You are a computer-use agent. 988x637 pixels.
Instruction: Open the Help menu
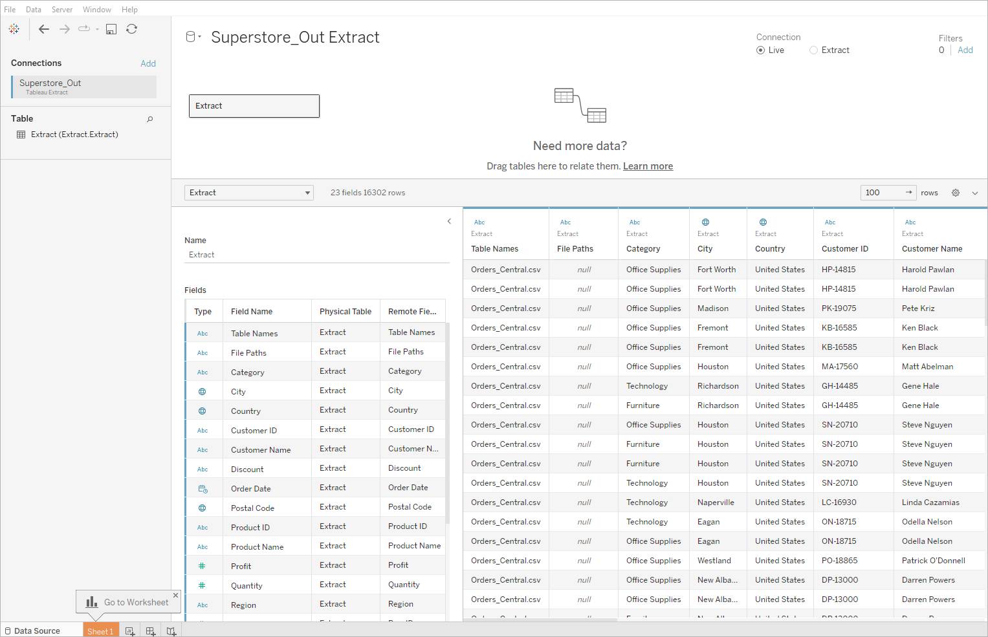coord(129,10)
